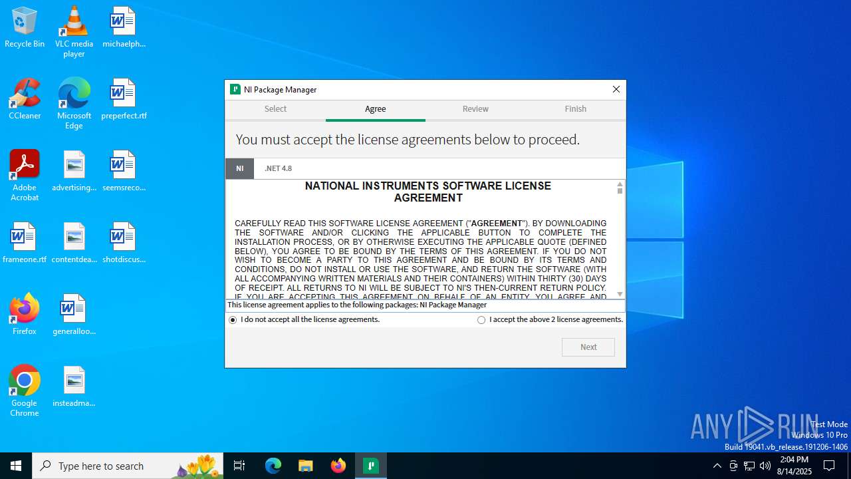Open Task View from the taskbar
This screenshot has width=851, height=479.
tap(239, 466)
